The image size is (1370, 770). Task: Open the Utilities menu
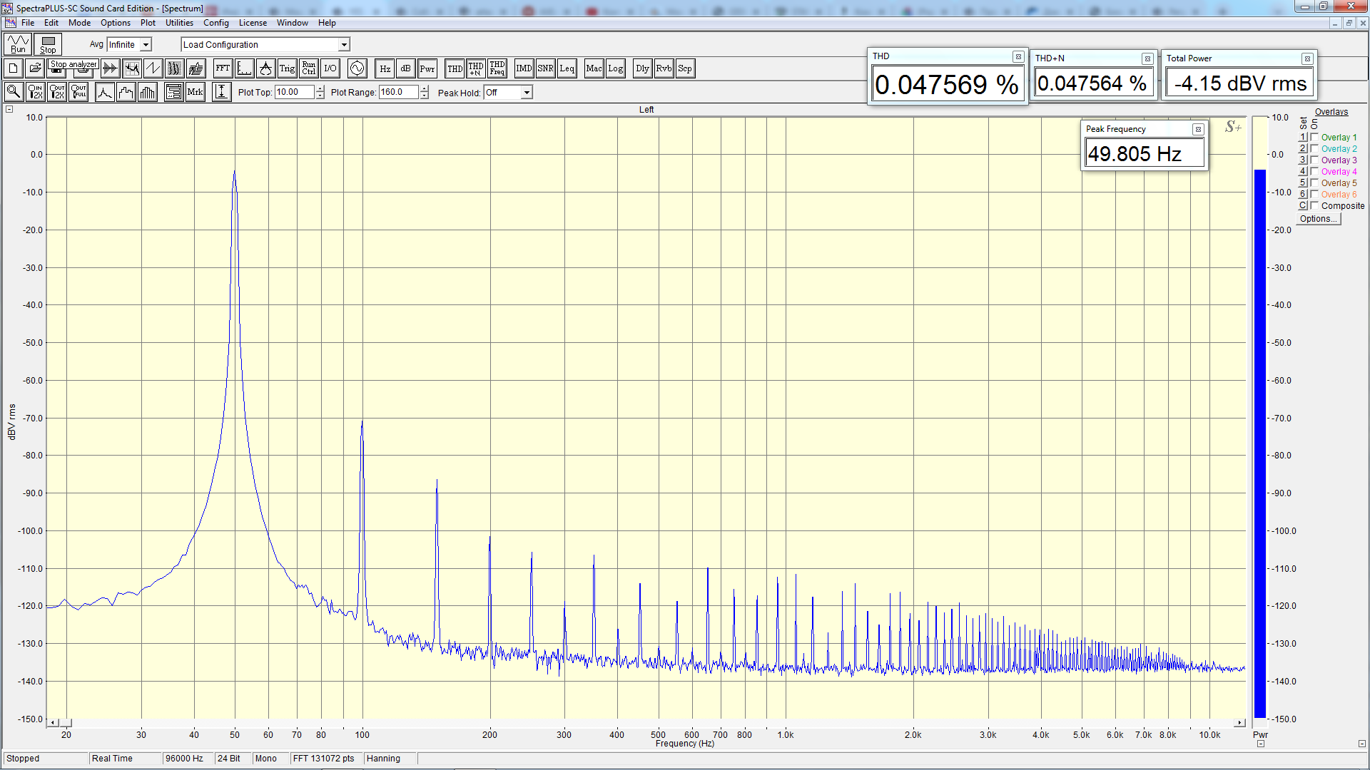pyautogui.click(x=179, y=23)
